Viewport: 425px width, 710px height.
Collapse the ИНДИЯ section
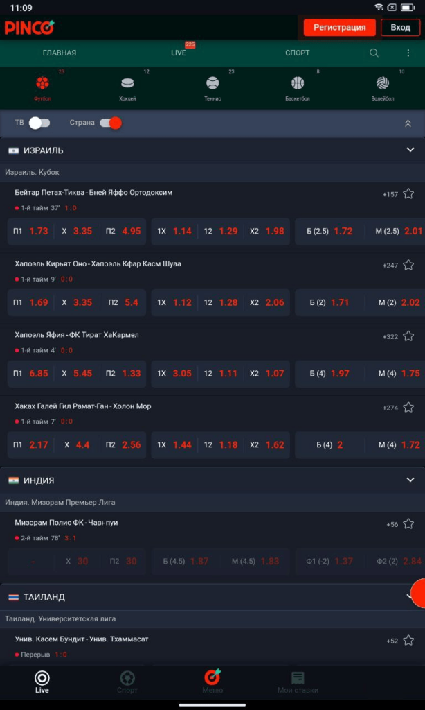[x=410, y=480]
